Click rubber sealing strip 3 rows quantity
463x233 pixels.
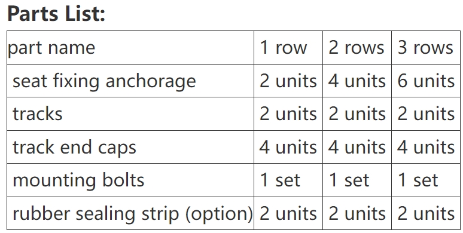coord(426,213)
